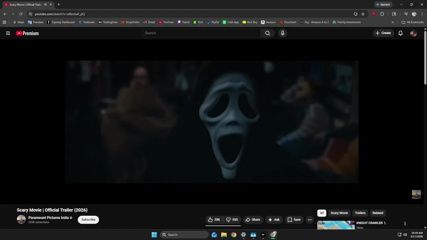This screenshot has width=427, height=240.
Task: Open media controls icon in Chrome toolbar
Action: click(406, 14)
